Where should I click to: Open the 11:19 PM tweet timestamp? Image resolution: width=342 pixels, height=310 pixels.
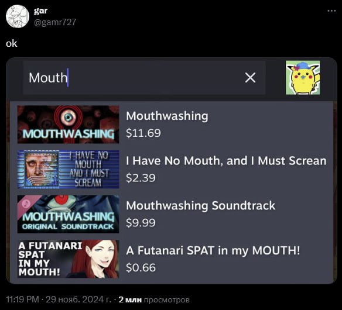(22, 299)
